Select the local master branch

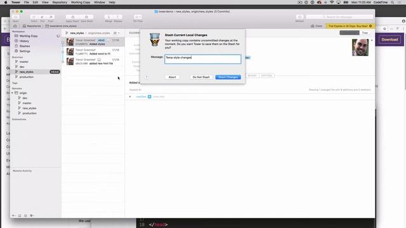(x=36, y=62)
